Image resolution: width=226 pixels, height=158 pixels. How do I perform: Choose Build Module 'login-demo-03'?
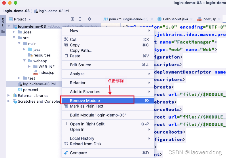click(108, 115)
